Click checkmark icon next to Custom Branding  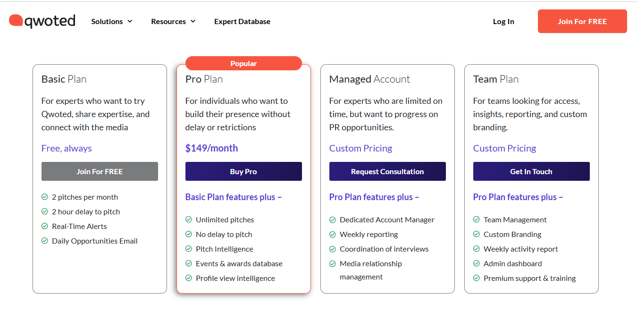point(477,234)
